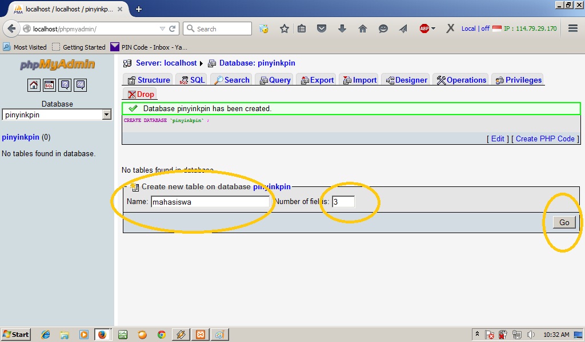Click the phpMyAdmin Home icon
Viewport: 585px width, 342px height.
[x=34, y=85]
